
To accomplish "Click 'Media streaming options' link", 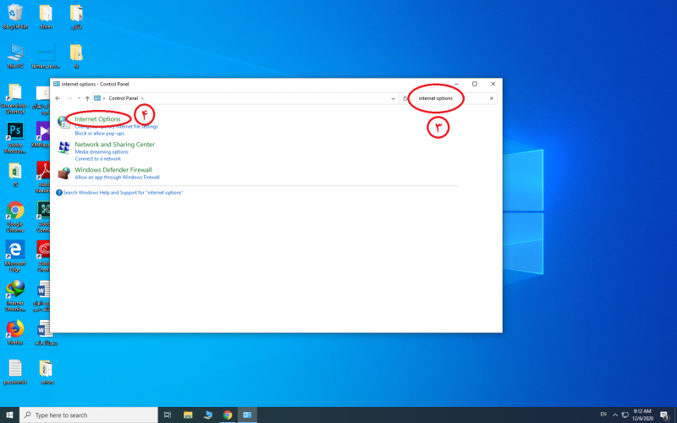I will [102, 152].
